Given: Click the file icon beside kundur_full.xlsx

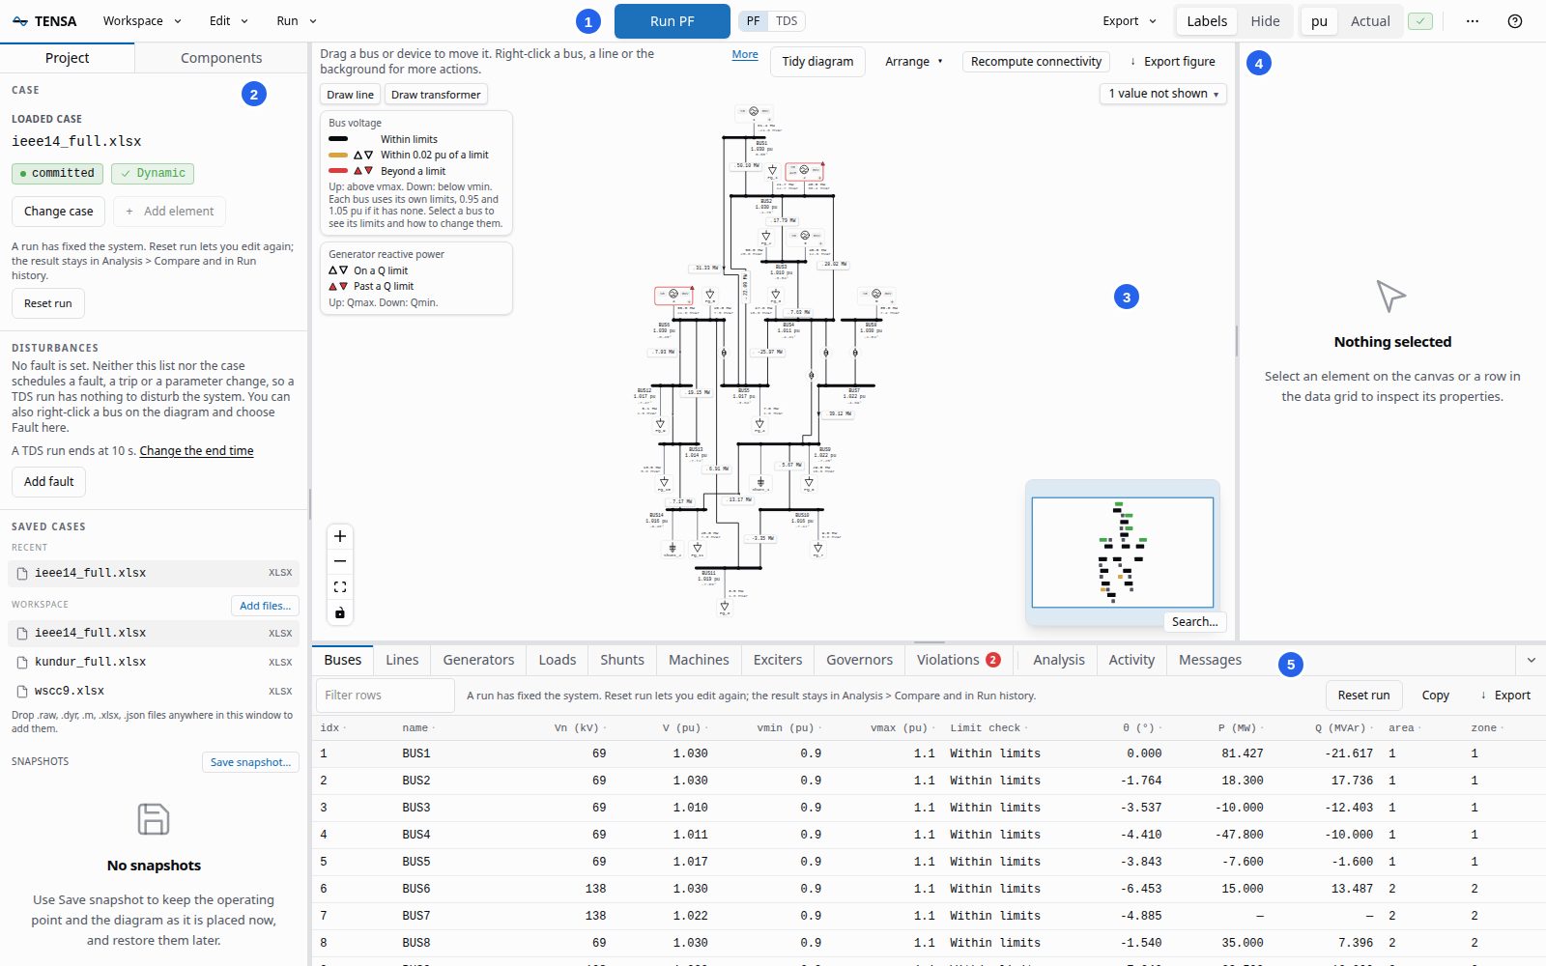Looking at the screenshot, I should tap(22, 663).
